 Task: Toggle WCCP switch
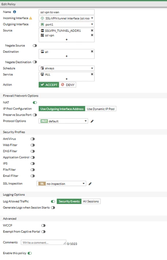click(43, 225)
